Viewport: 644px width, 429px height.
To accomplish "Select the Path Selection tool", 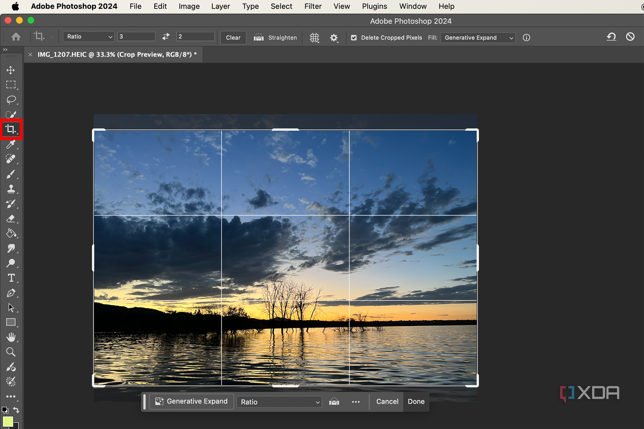I will pos(11,308).
